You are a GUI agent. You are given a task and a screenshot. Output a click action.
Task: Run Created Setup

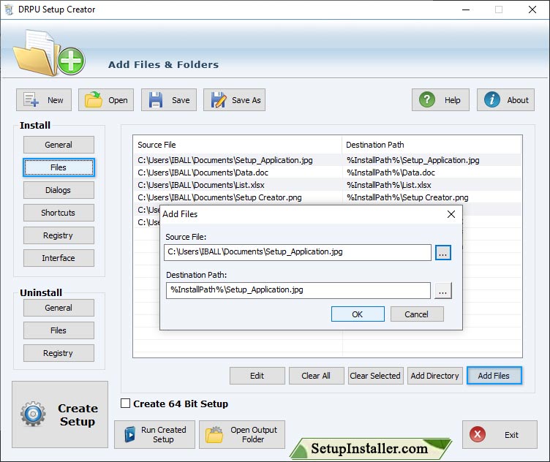click(x=155, y=435)
